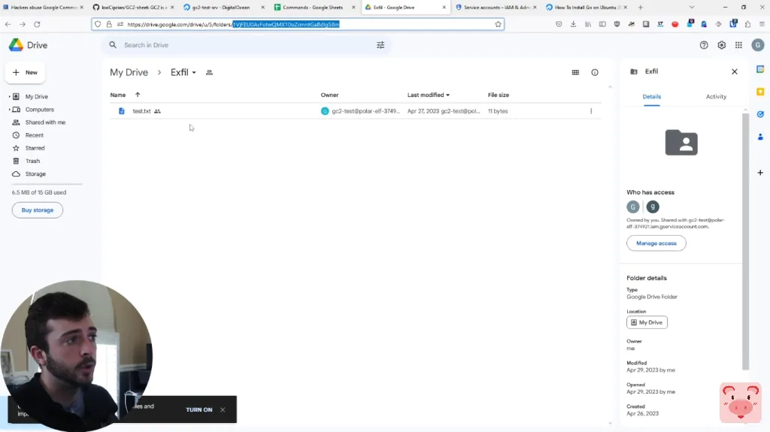Open Storage in sidebar
Viewport: 770px width, 432px height.
point(35,174)
